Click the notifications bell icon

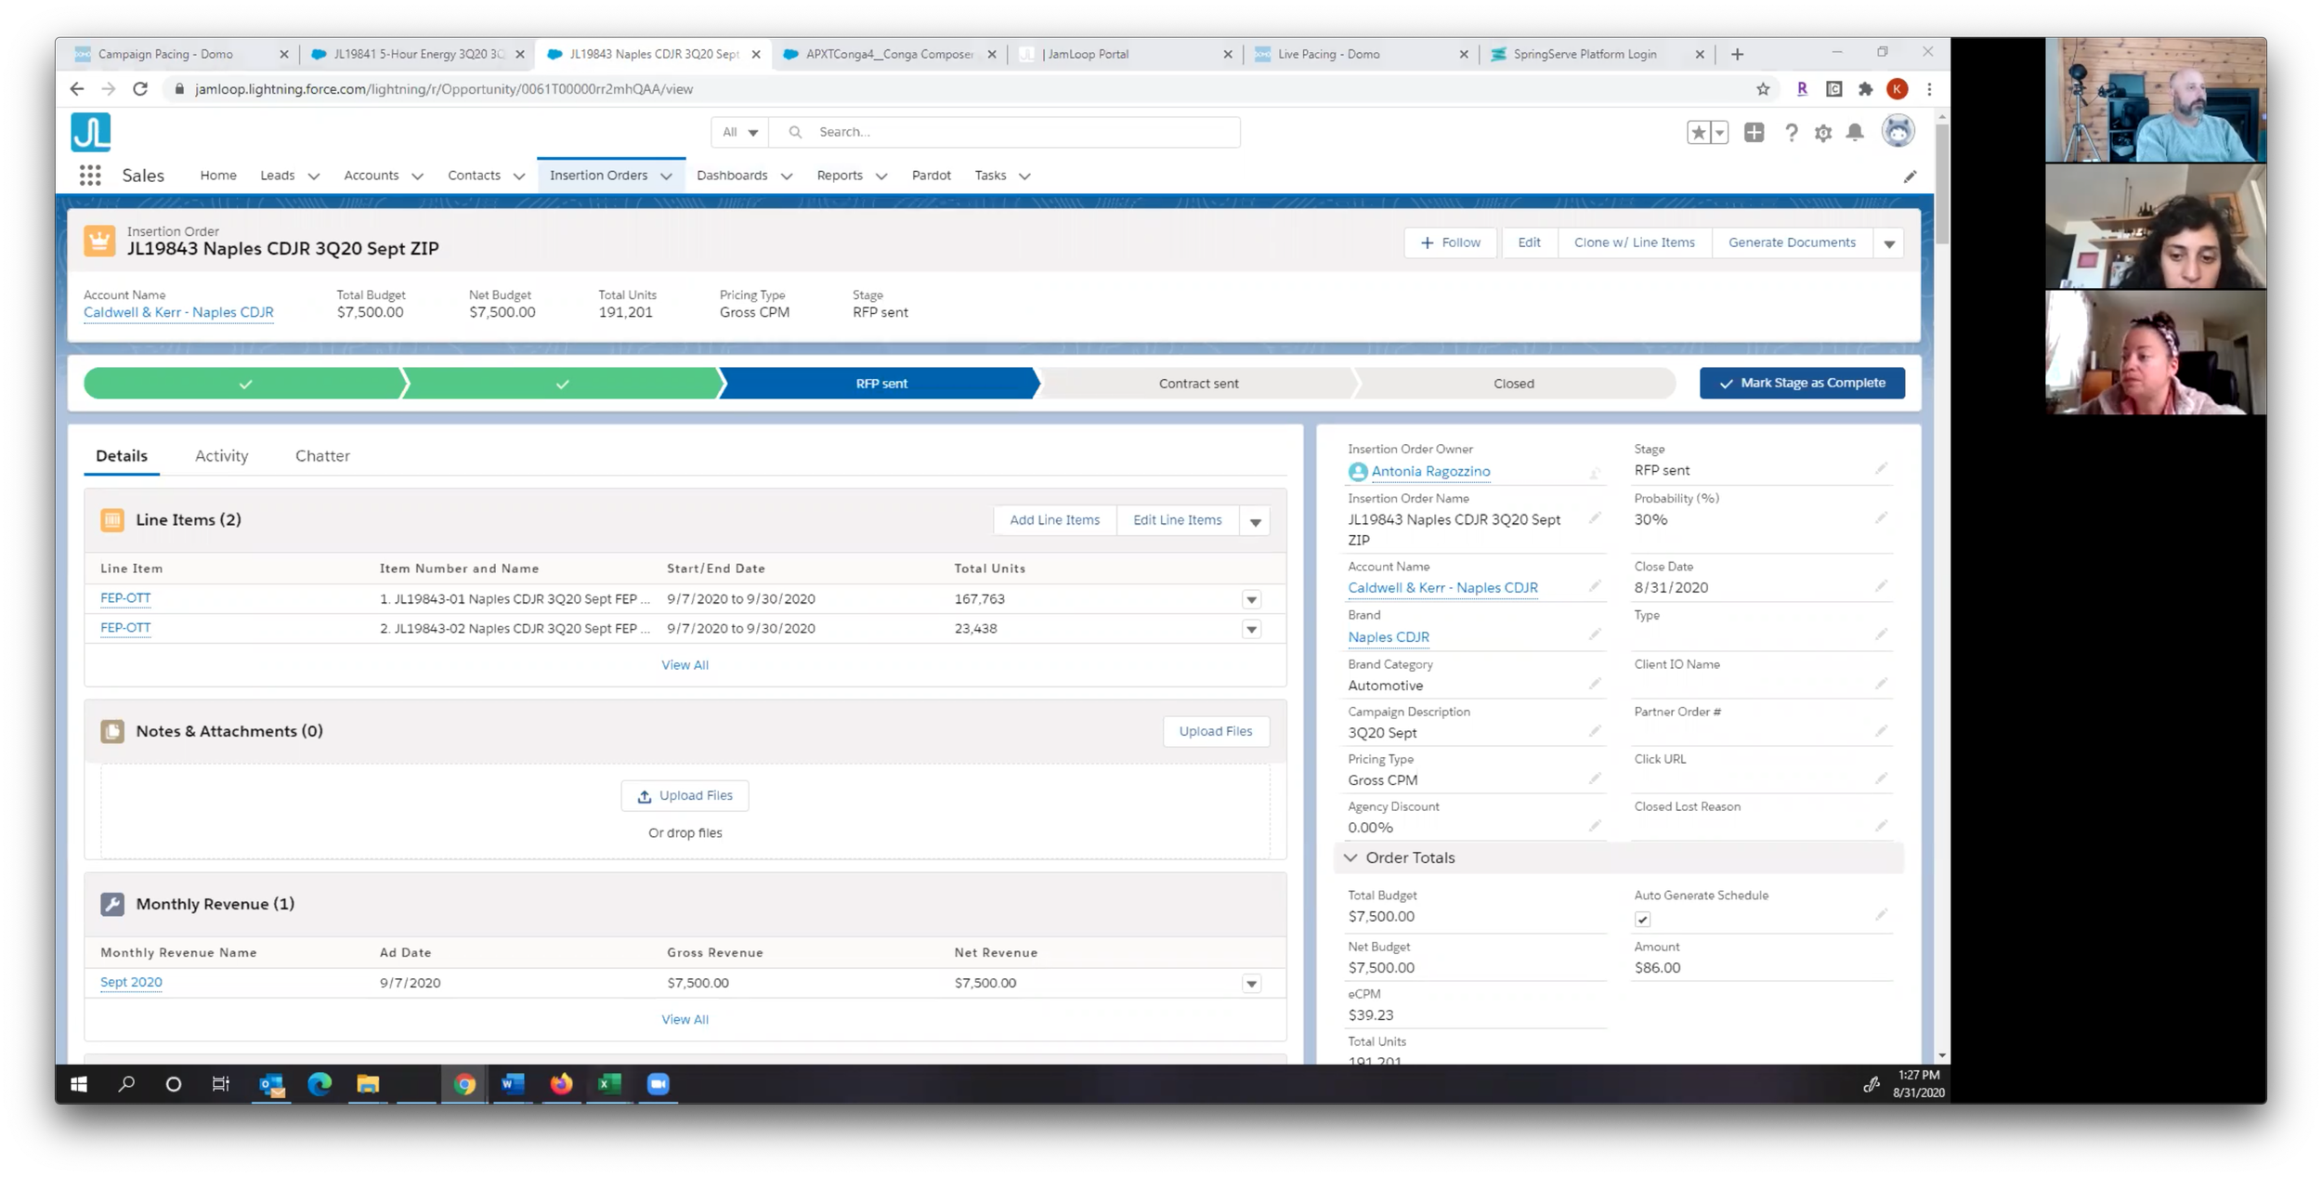click(x=1855, y=133)
